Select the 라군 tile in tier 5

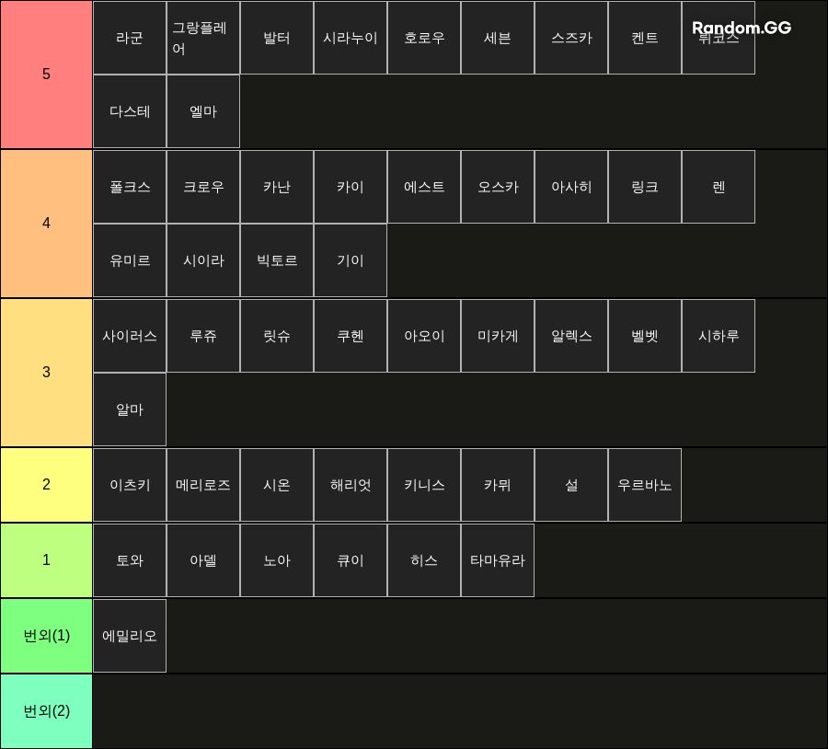(x=130, y=38)
